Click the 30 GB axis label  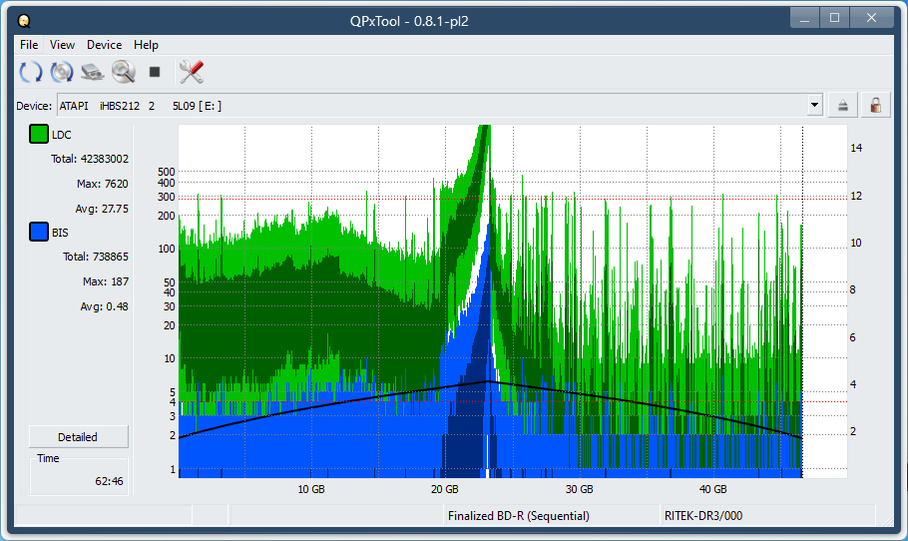pyautogui.click(x=579, y=489)
